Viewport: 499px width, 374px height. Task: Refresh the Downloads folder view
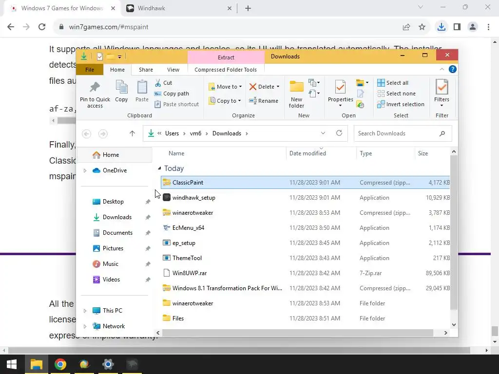point(339,133)
